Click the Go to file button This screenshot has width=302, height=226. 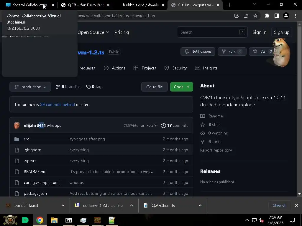pyautogui.click(x=155, y=87)
